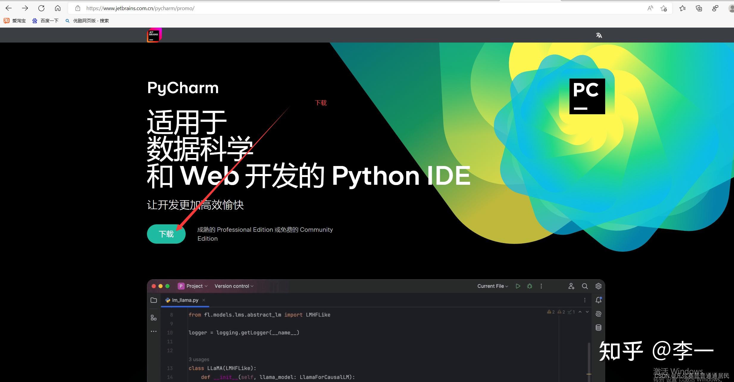Expand the Version control dropdown
Viewport: 734px width, 382px height.
pyautogui.click(x=234, y=286)
